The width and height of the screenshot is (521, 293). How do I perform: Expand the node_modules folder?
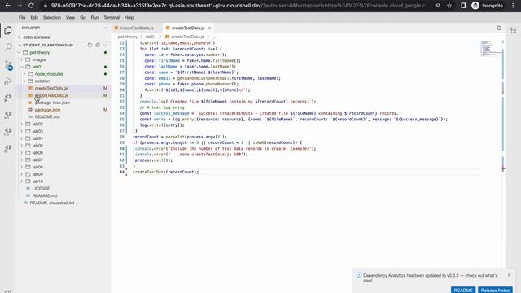(x=24, y=74)
